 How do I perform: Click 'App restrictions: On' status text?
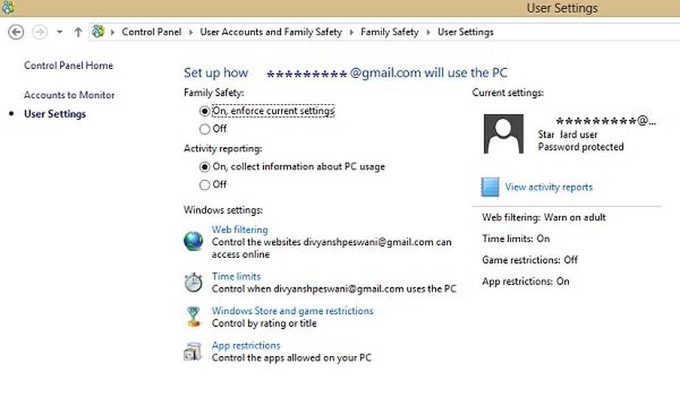(526, 281)
